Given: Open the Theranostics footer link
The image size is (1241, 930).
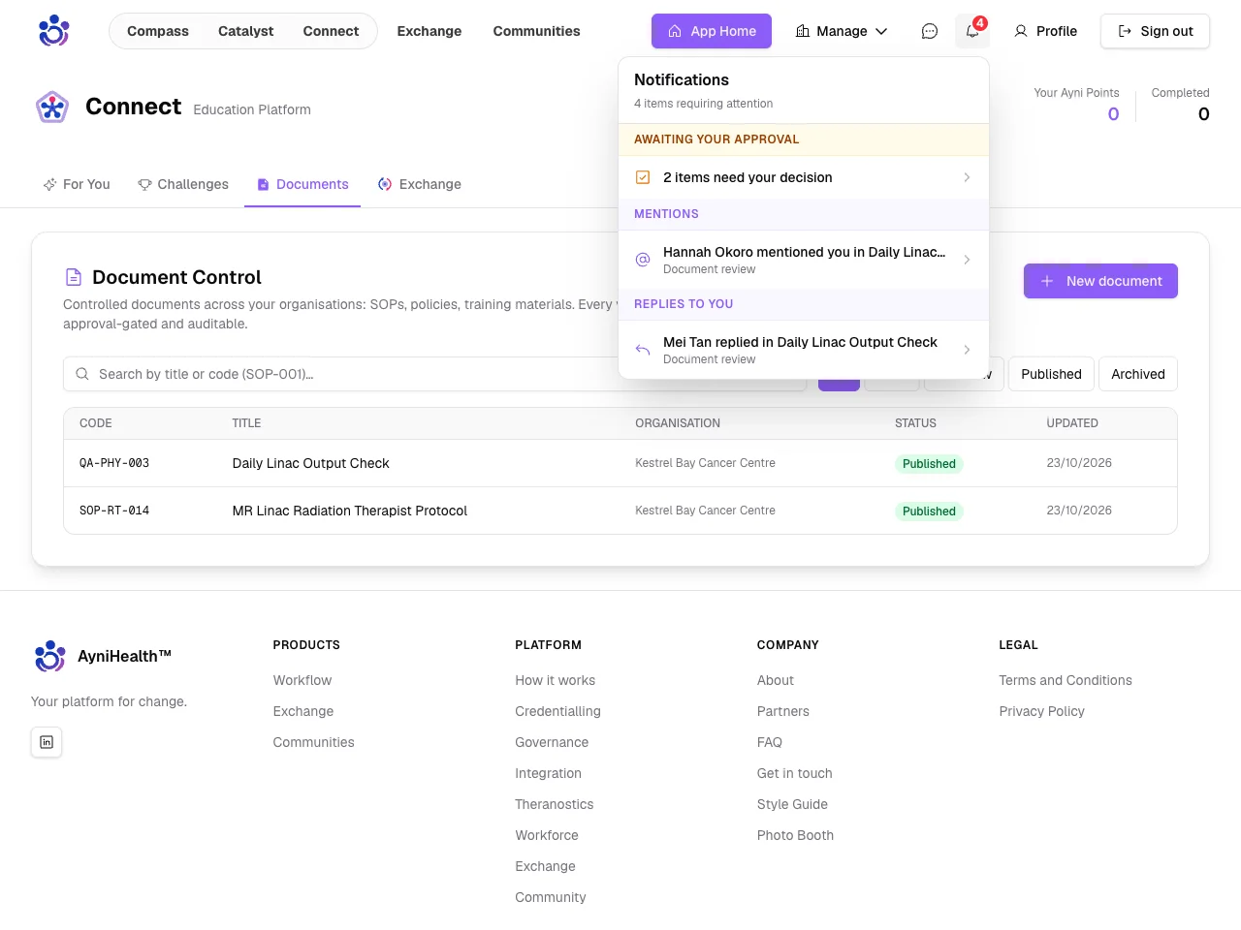Looking at the screenshot, I should [x=554, y=804].
